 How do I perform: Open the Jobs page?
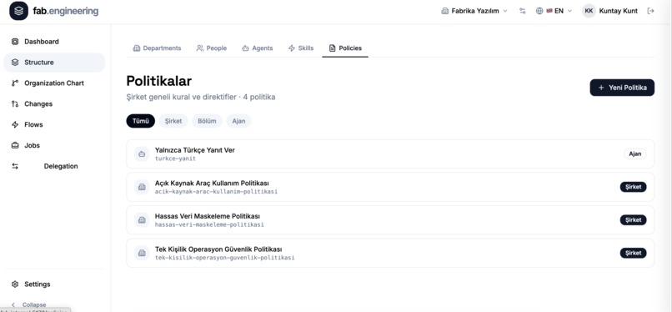[54, 145]
